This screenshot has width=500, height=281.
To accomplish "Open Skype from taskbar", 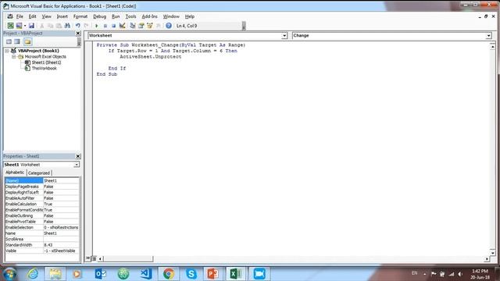I will [x=191, y=274].
